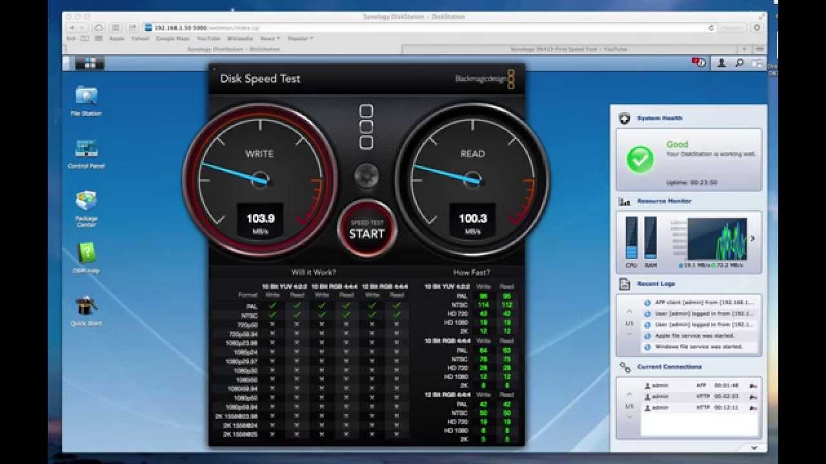
Task: Click the Blackmagicdesign logo
Action: coord(485,79)
